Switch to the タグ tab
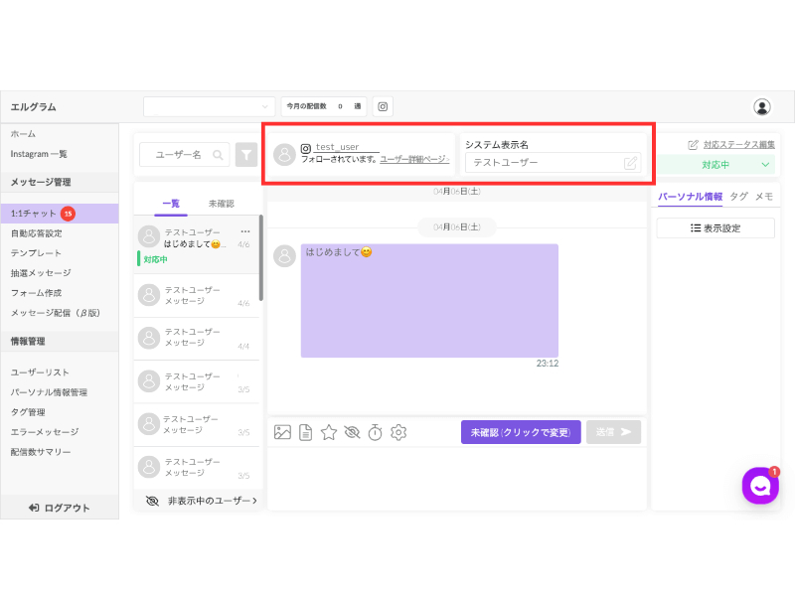 [738, 196]
